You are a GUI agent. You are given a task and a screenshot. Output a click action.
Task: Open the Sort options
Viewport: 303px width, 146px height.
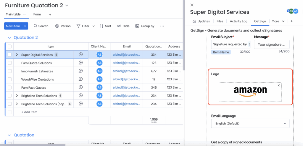click(106, 26)
